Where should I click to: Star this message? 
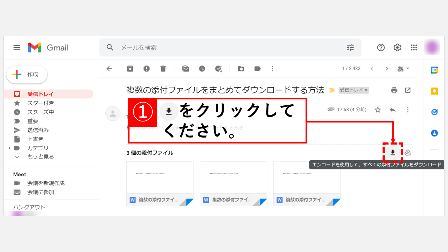[x=378, y=110]
